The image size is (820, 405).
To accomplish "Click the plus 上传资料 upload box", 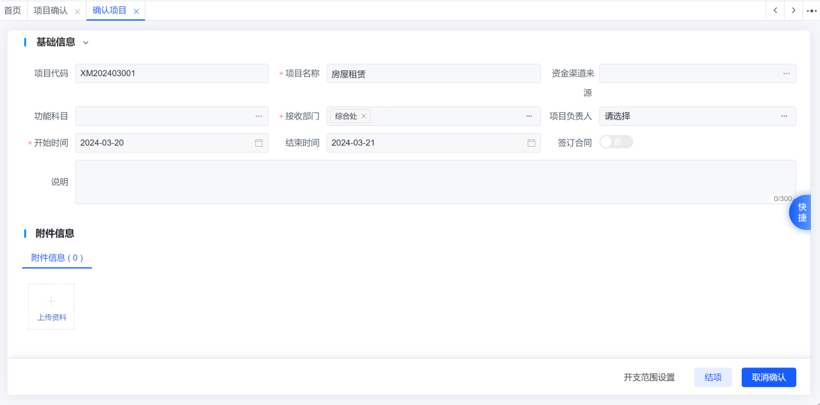I will coord(51,307).
